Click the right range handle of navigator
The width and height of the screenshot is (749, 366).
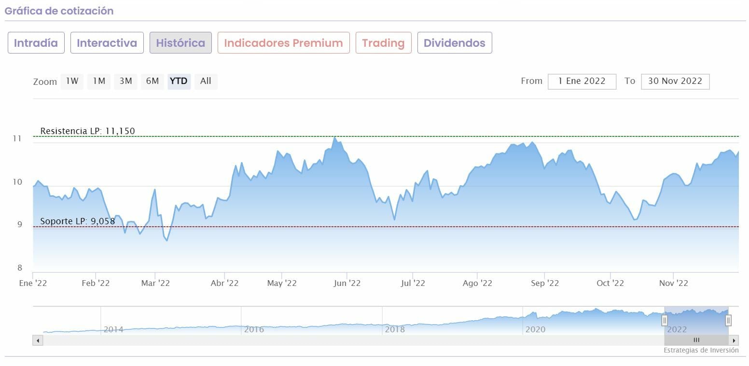click(728, 320)
